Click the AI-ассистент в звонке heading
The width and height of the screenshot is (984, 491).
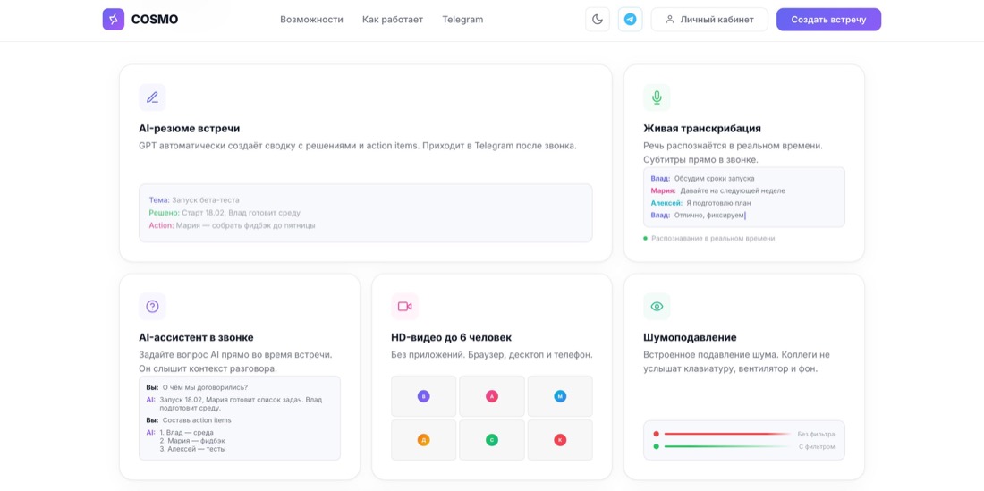[197, 337]
